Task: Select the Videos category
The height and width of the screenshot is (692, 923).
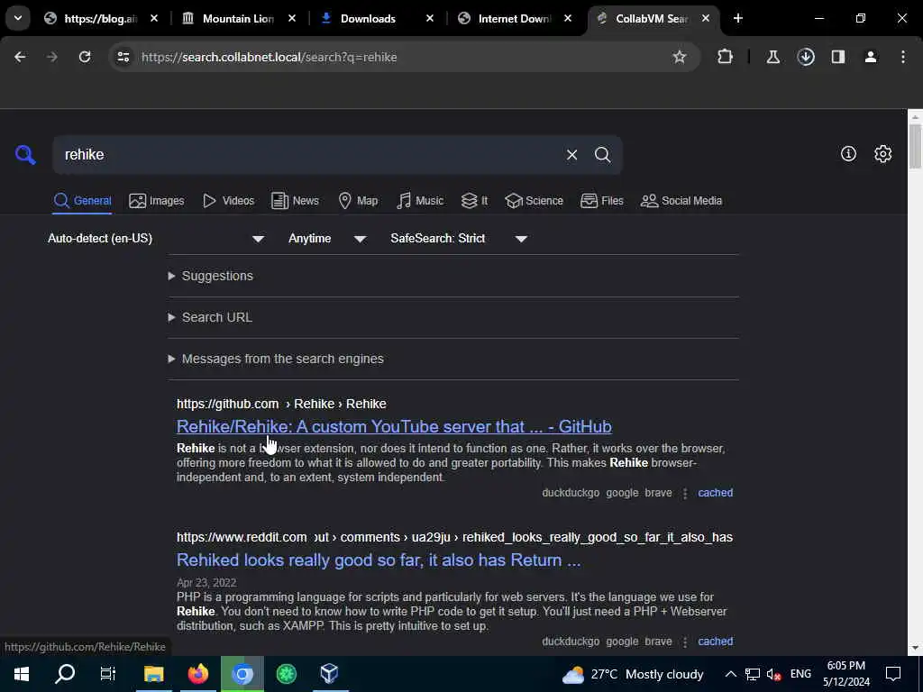Action: point(228,201)
